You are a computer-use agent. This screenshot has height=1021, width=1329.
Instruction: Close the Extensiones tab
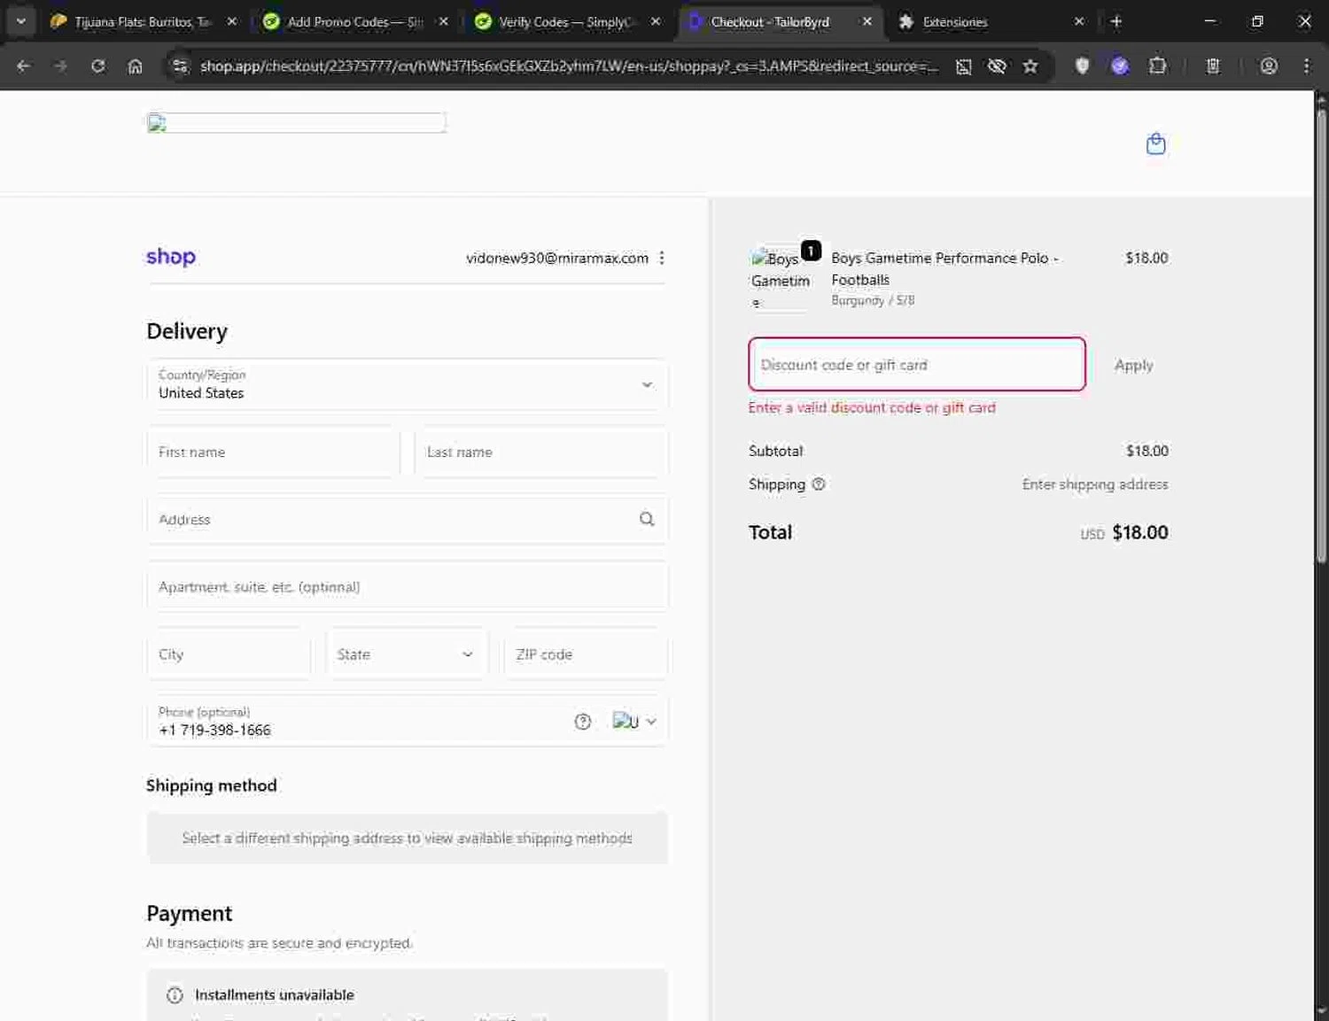(1079, 21)
